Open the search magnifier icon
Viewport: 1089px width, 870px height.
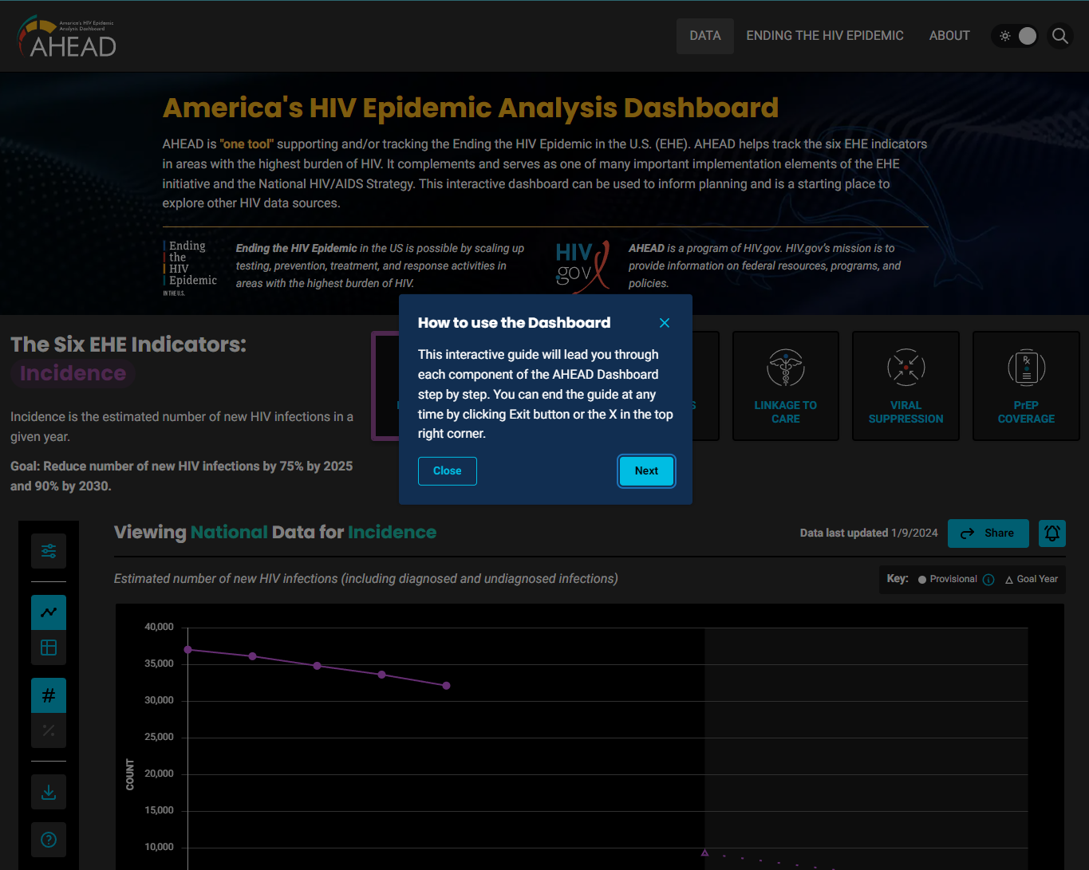[x=1060, y=36]
